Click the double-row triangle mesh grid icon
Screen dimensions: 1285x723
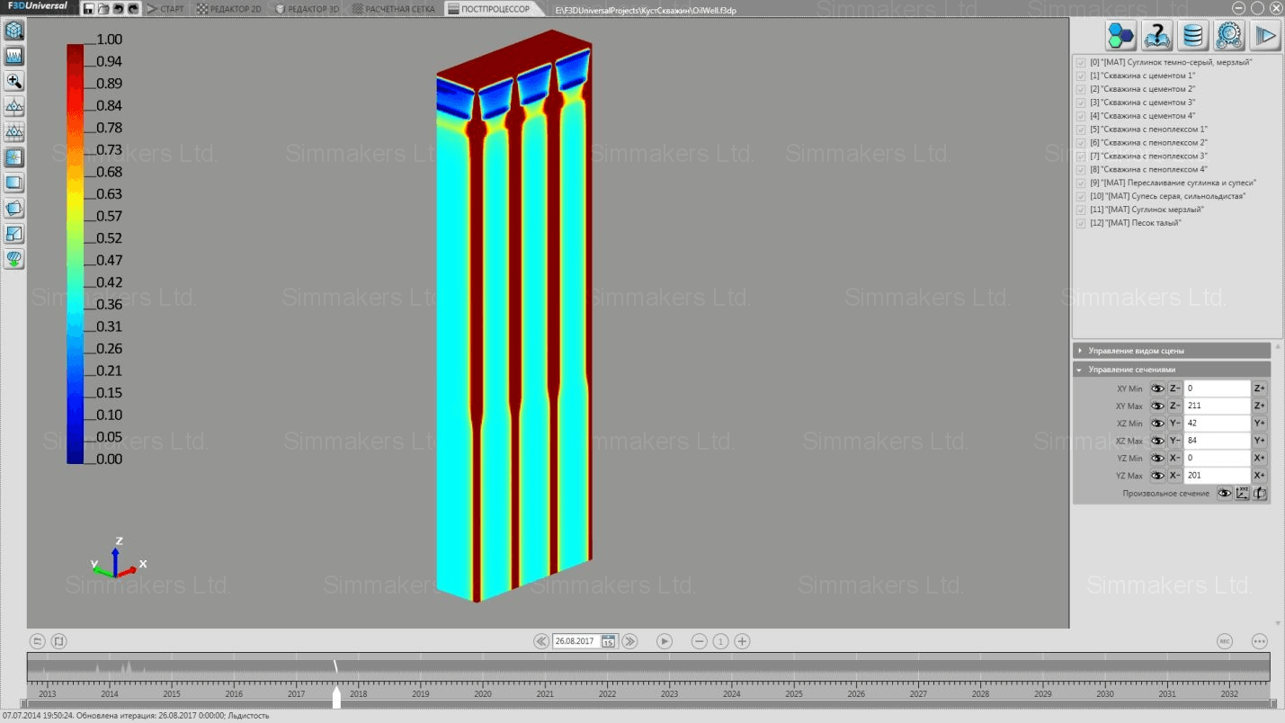pos(14,132)
